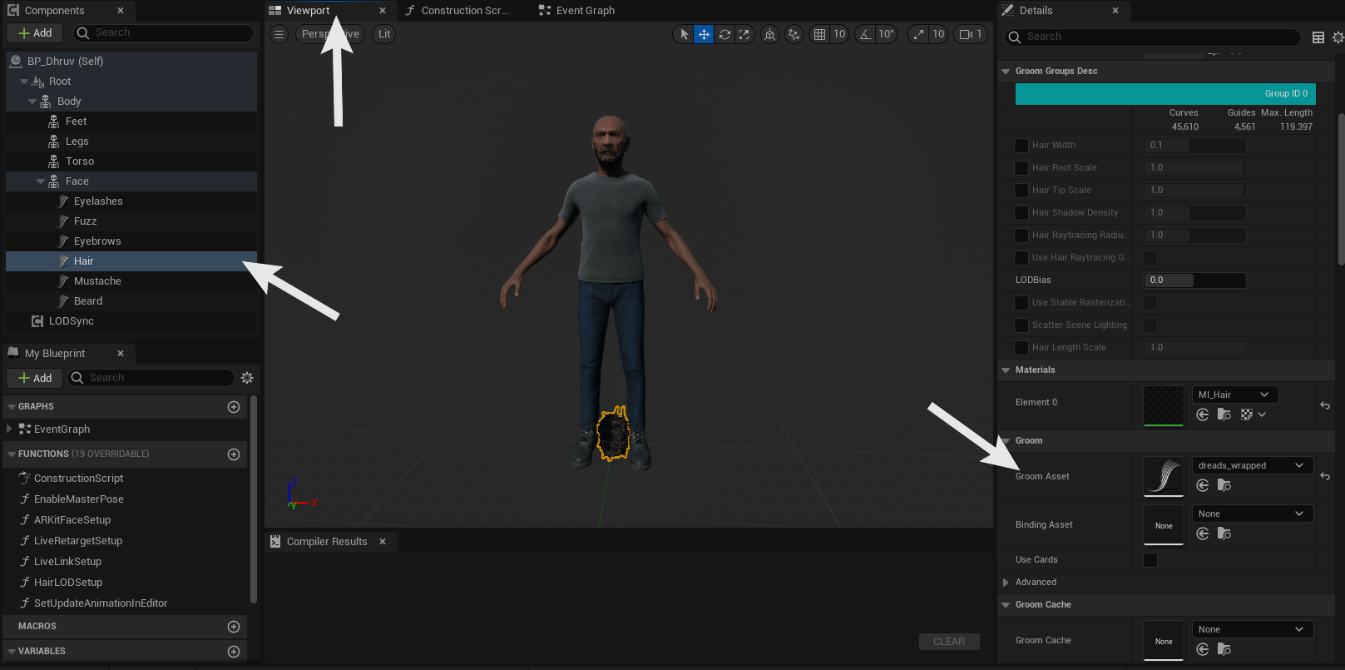
Task: Collapse Body component tree node
Action: (32, 102)
